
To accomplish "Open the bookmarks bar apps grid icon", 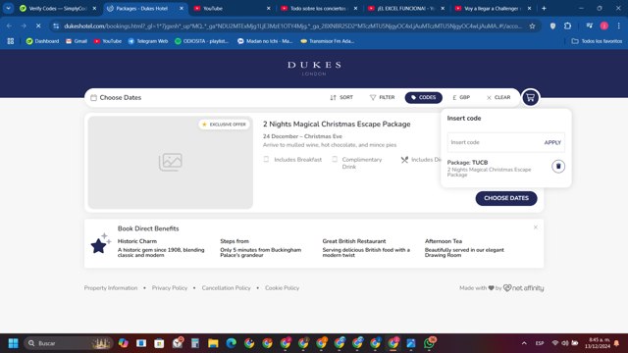I will point(11,41).
